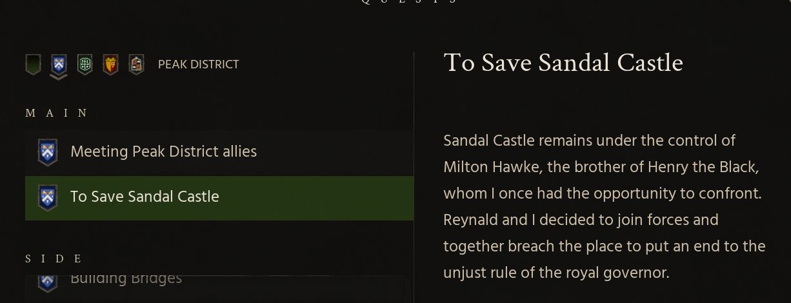Select the orange-red shield region filter
The width and height of the screenshot is (791, 303).
coord(110,64)
